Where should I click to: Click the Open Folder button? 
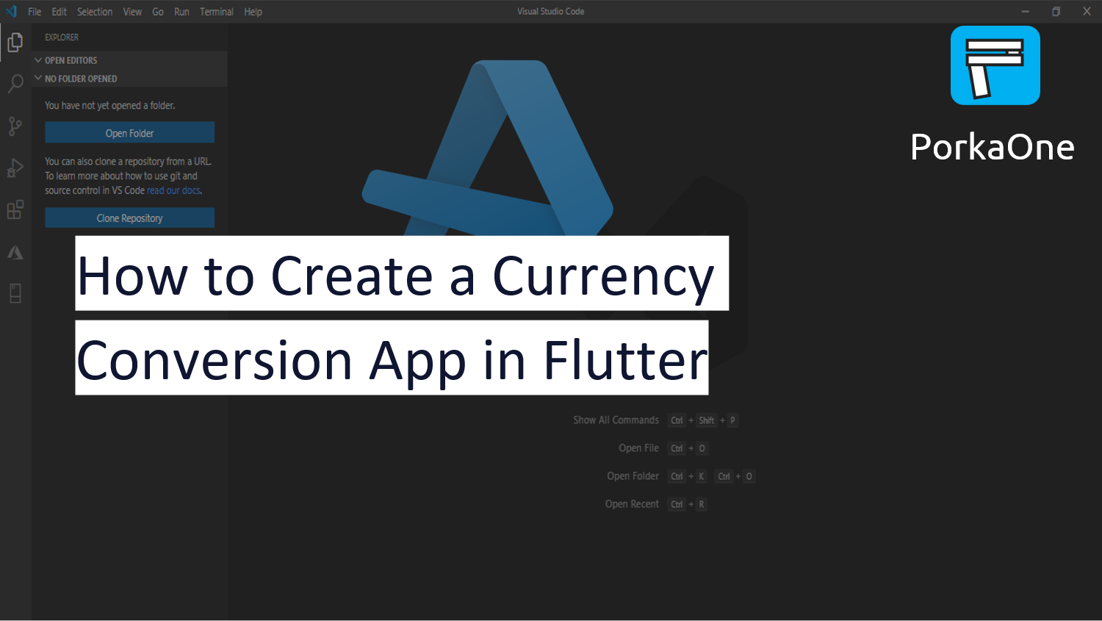[x=130, y=133]
